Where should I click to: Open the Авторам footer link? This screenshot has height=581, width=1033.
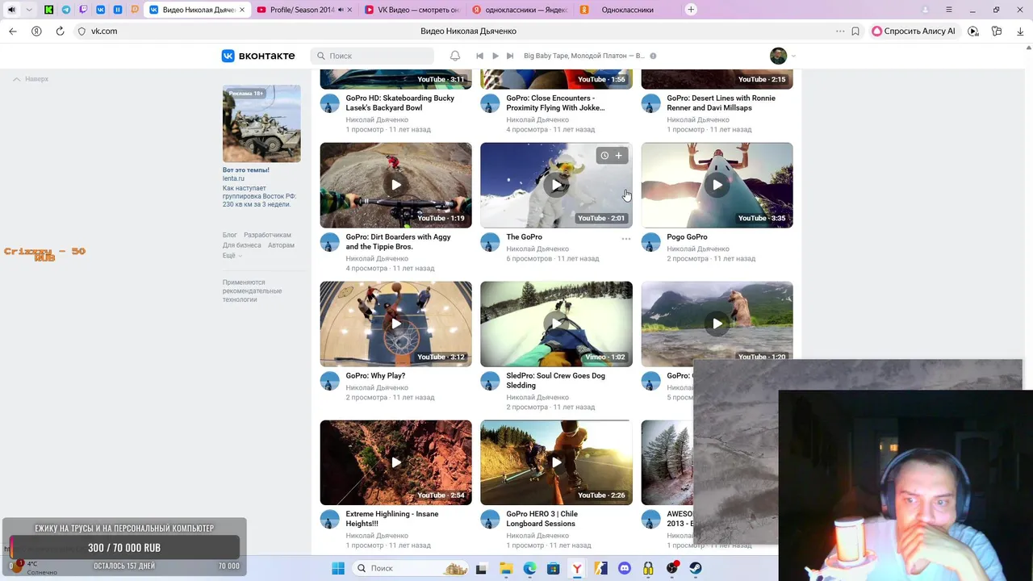[x=281, y=245]
